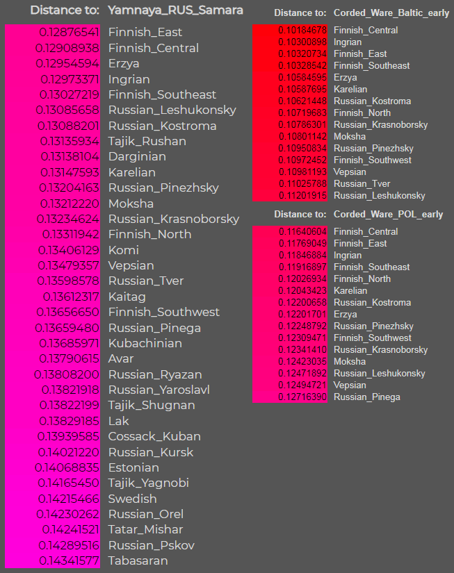This screenshot has height=573, width=454.
Task: Select Russian_Kostroma beside 0.10621448
Action: 372,101
